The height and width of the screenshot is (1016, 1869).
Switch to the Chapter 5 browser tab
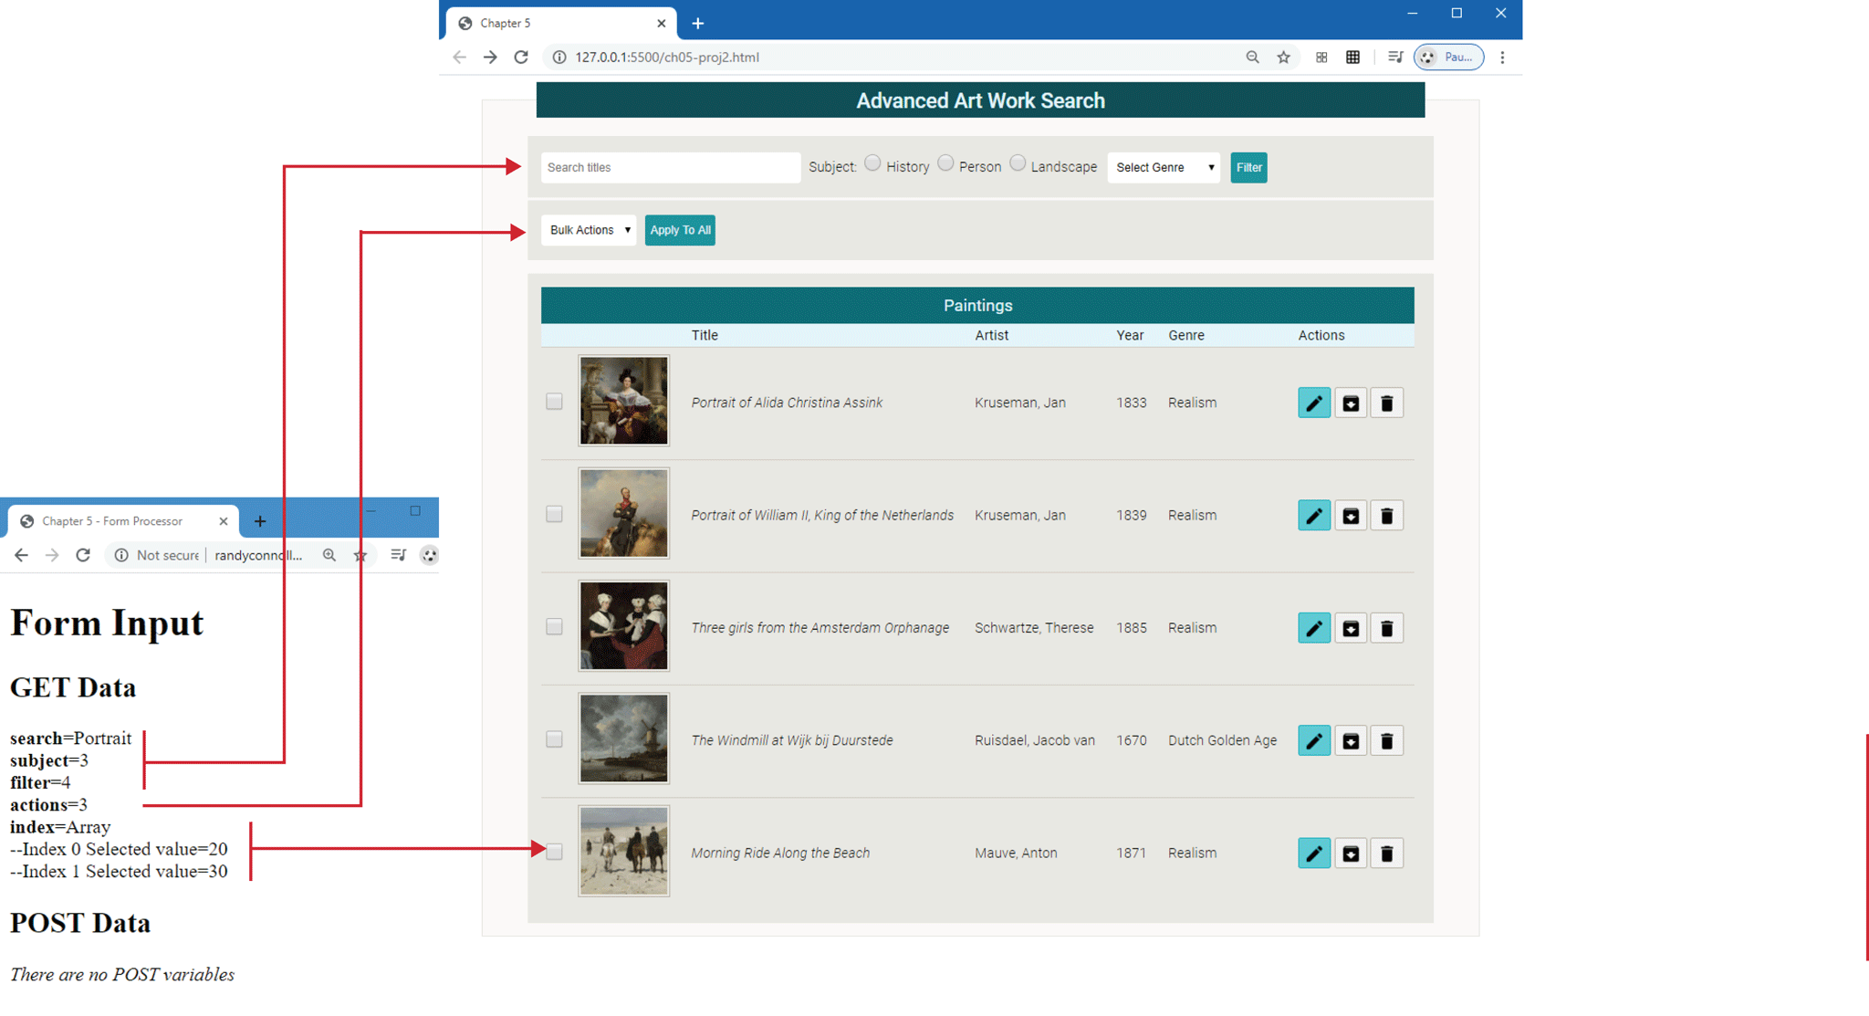point(548,23)
